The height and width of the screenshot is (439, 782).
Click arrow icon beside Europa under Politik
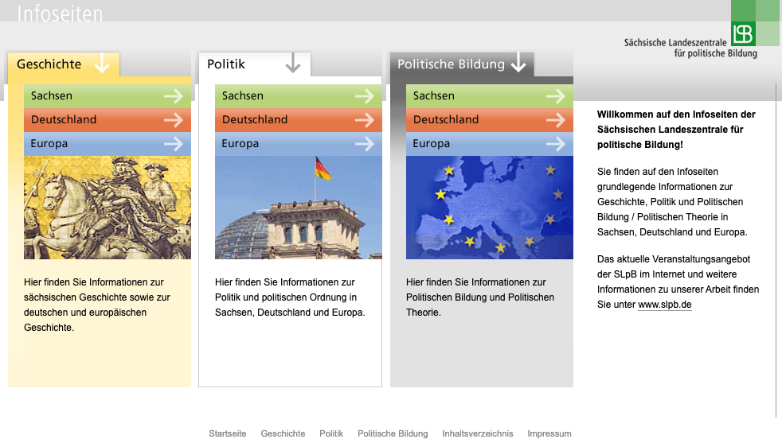click(365, 144)
